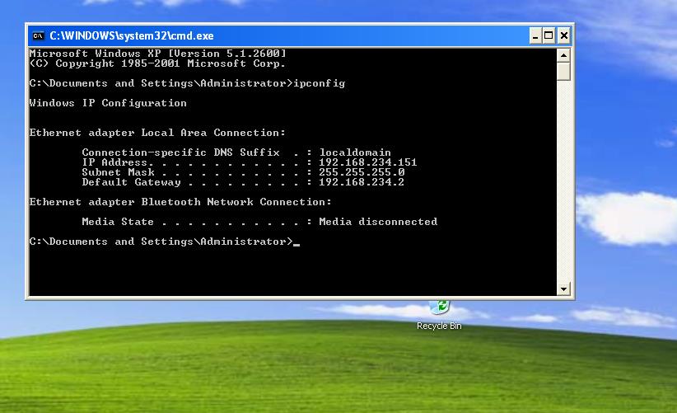Image resolution: width=677 pixels, height=413 pixels.
Task: Click the subnet mask 255.255.255.0
Action: [362, 172]
